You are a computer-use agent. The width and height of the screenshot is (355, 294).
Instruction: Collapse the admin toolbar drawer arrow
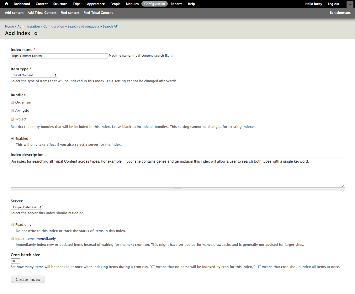[350, 4]
